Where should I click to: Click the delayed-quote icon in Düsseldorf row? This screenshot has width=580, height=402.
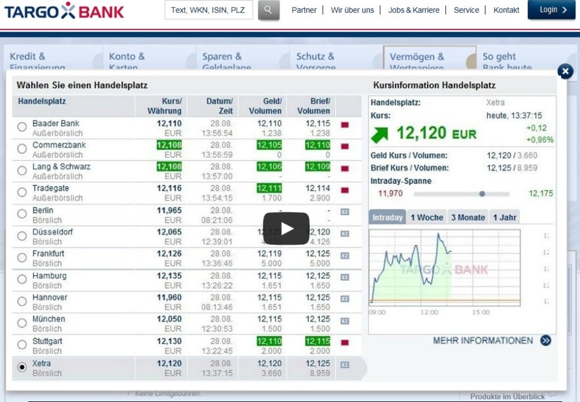click(345, 234)
